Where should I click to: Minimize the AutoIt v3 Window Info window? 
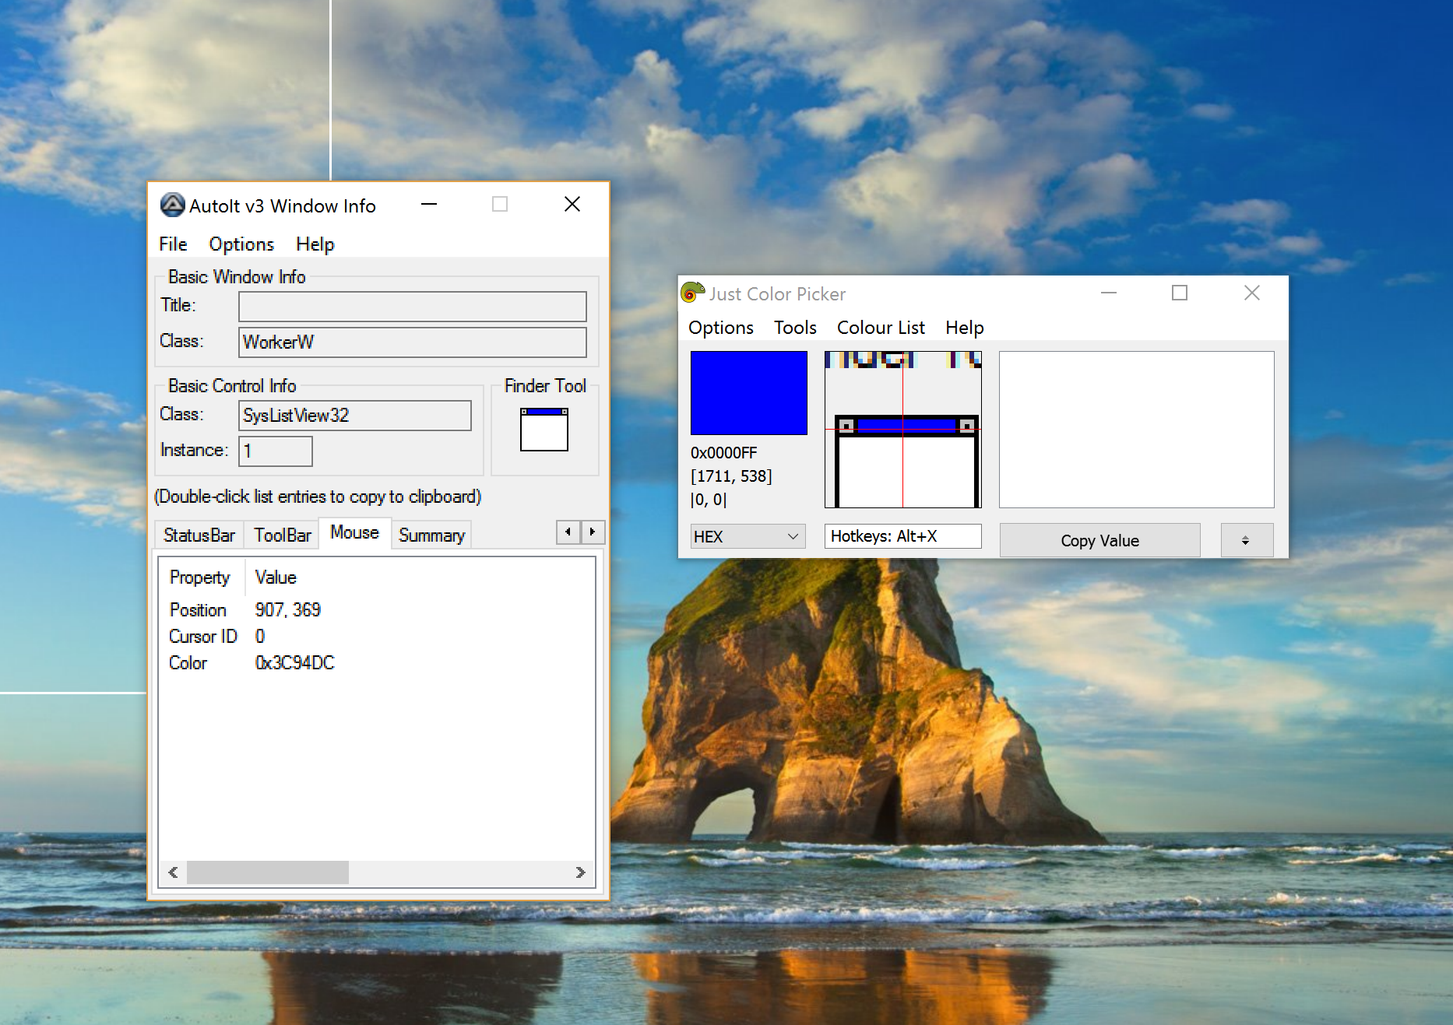coord(429,205)
